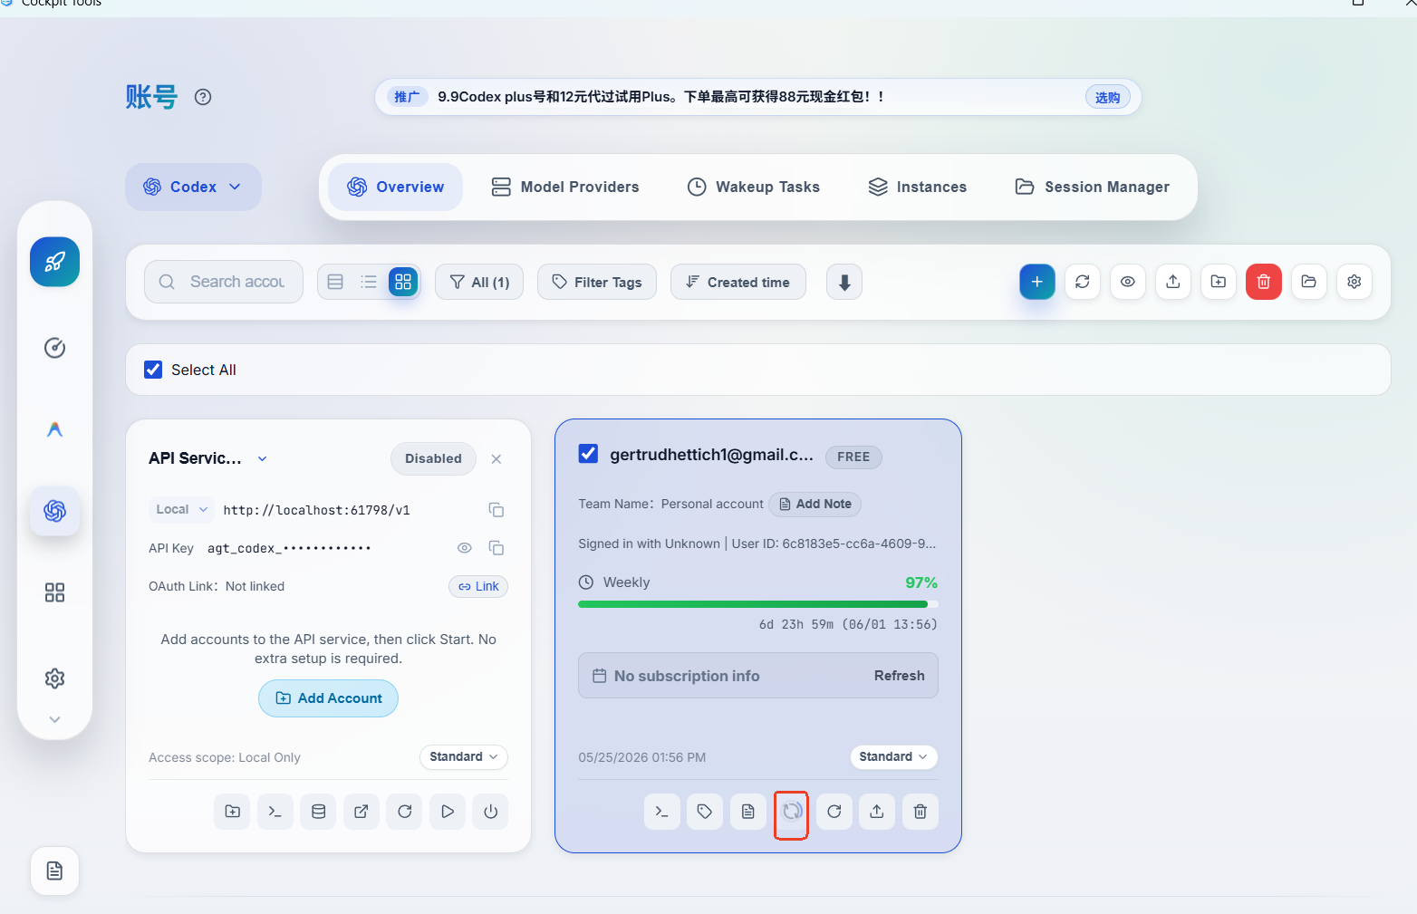Screen dimensions: 1417x914
Task: Toggle the Select All checkbox
Action: (153, 370)
